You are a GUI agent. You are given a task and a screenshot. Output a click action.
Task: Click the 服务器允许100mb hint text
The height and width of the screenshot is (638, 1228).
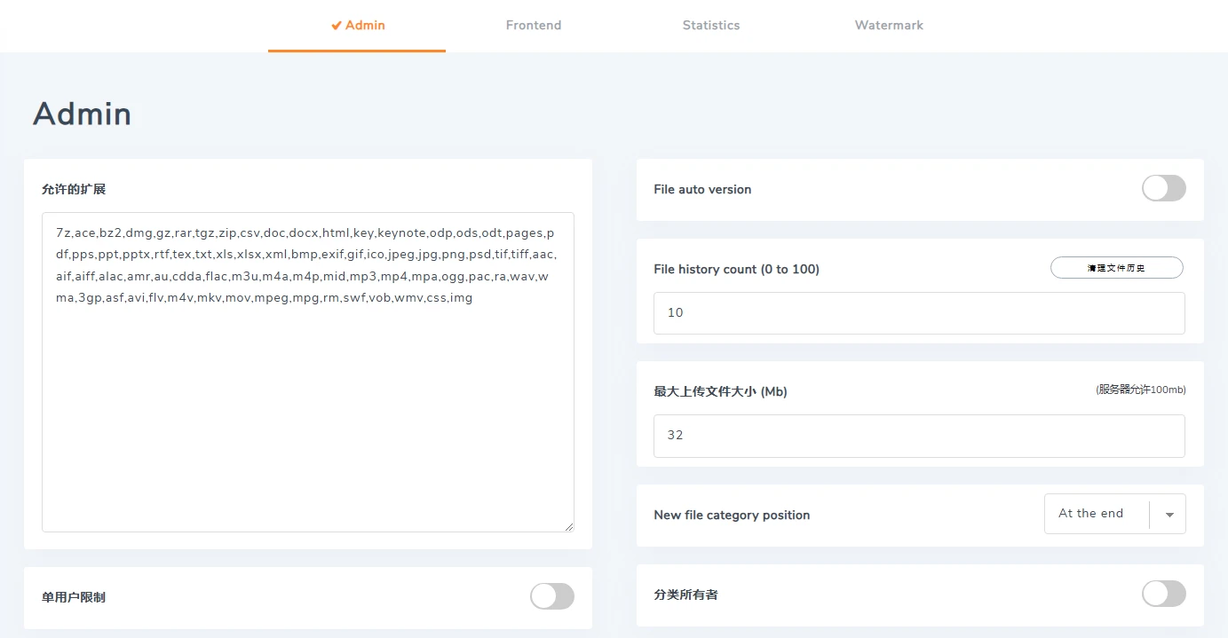pyautogui.click(x=1141, y=389)
